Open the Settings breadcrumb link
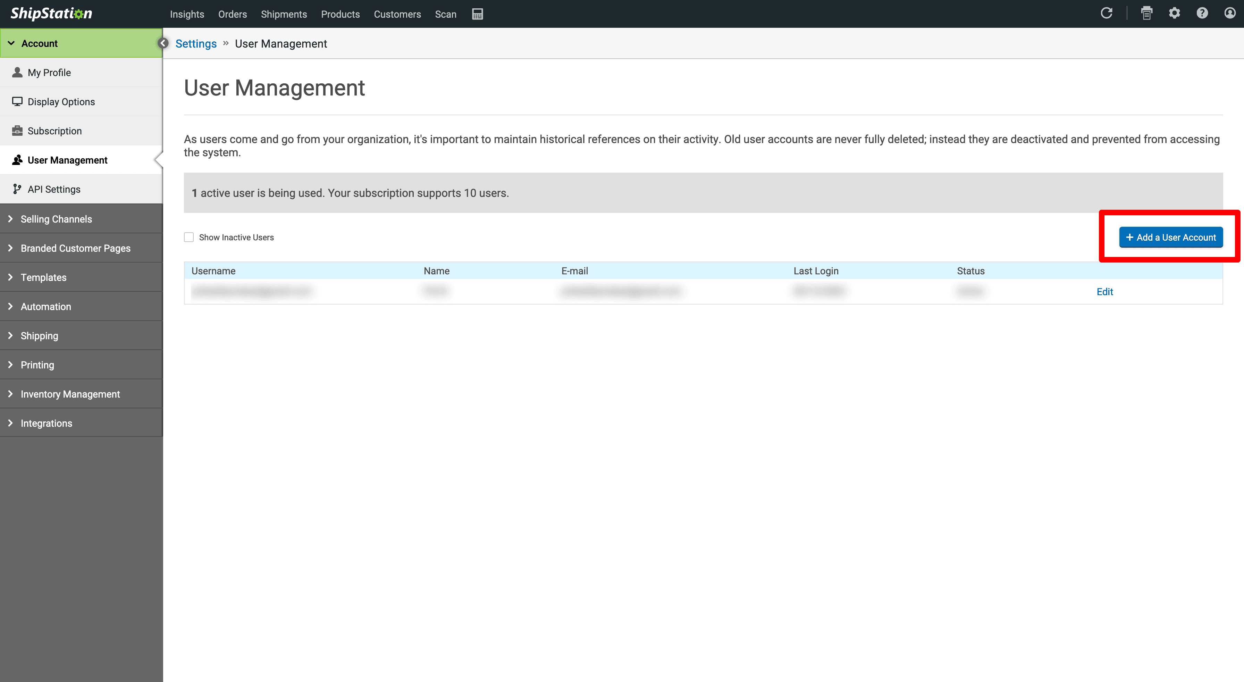1244x682 pixels. point(195,43)
